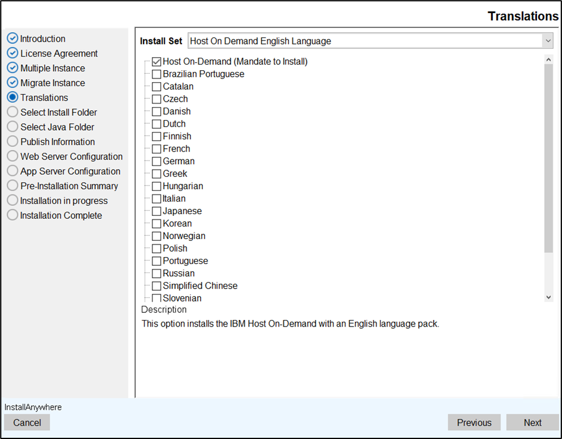Click the Migrate Instance step checkmark icon

click(x=13, y=83)
